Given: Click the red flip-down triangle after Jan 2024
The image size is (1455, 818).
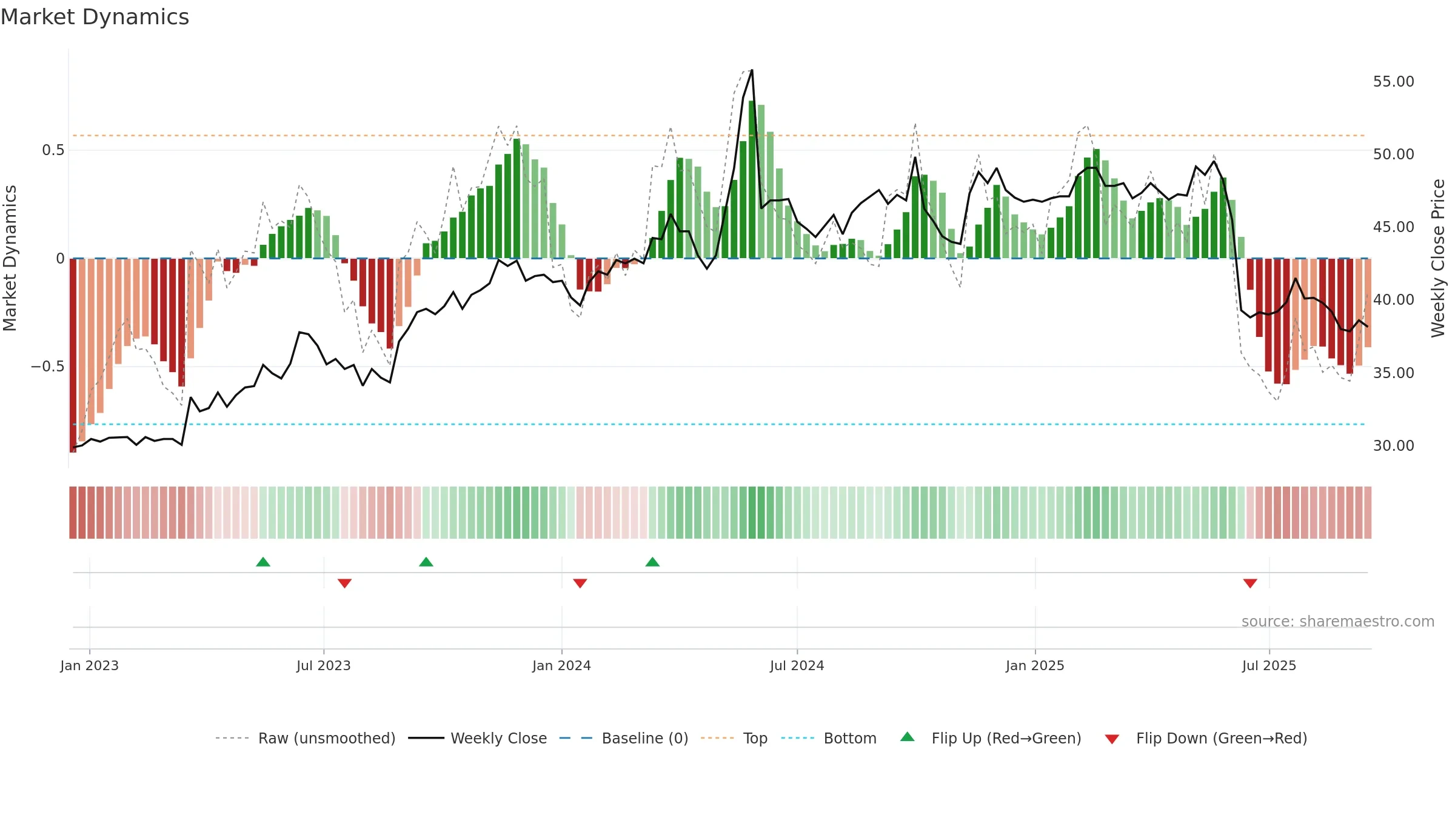Looking at the screenshot, I should [x=580, y=584].
